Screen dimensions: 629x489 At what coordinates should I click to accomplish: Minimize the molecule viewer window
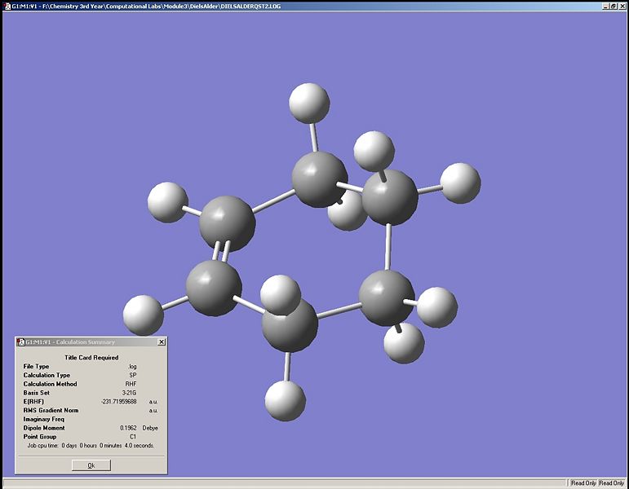point(605,6)
